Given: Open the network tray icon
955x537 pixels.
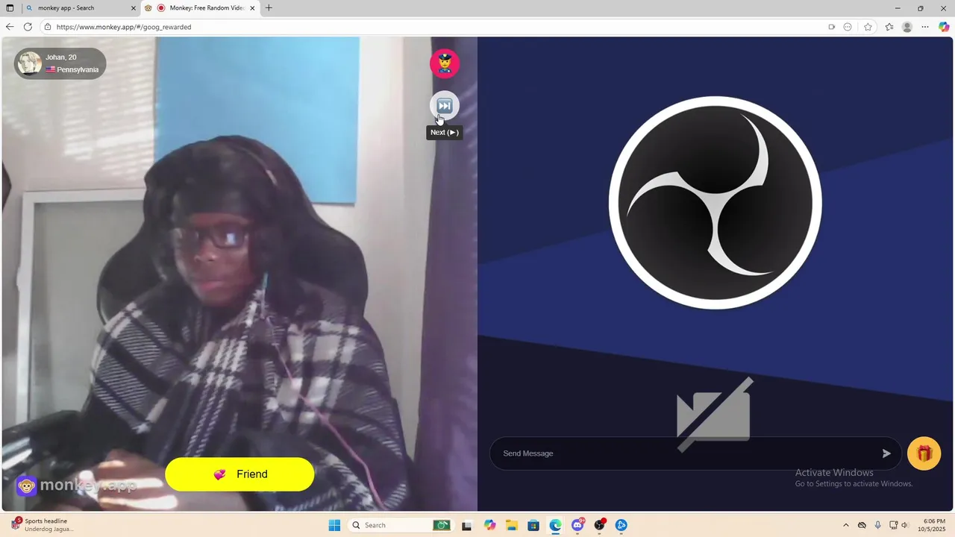Looking at the screenshot, I should click(x=893, y=525).
